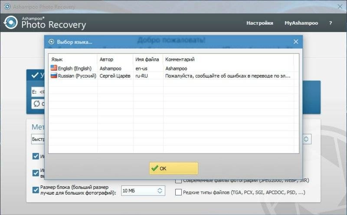Close the language selection dialog

click(x=296, y=42)
